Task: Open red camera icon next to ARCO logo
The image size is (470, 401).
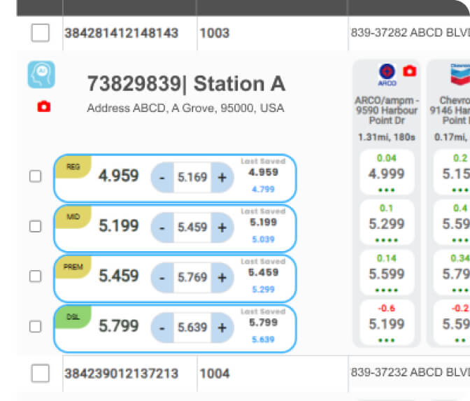Action: [409, 71]
